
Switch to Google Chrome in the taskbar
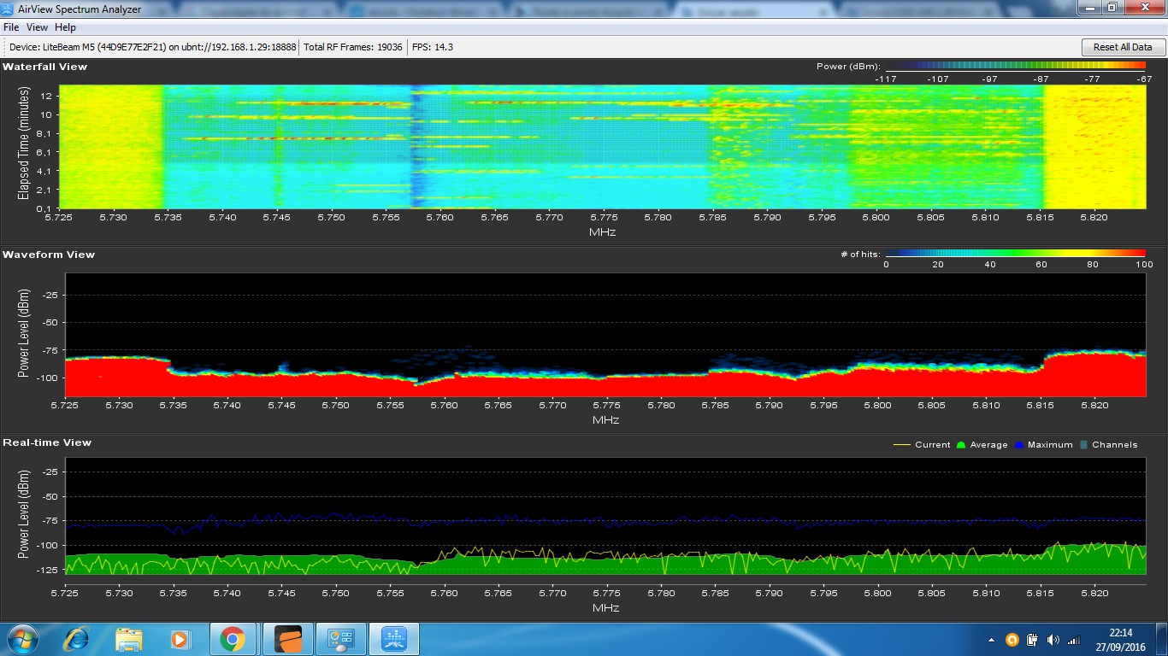coord(232,639)
